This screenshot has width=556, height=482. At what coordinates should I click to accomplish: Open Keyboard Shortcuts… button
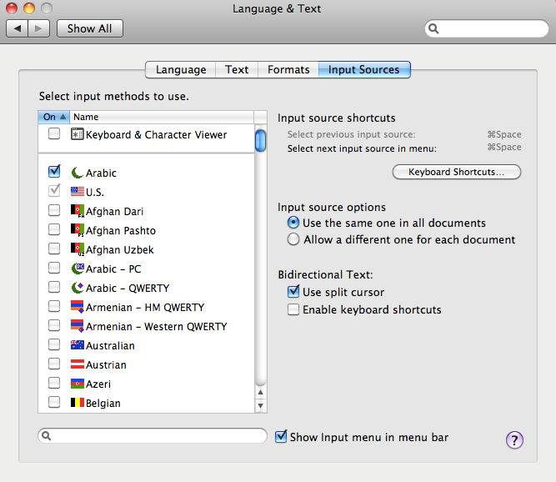[456, 172]
